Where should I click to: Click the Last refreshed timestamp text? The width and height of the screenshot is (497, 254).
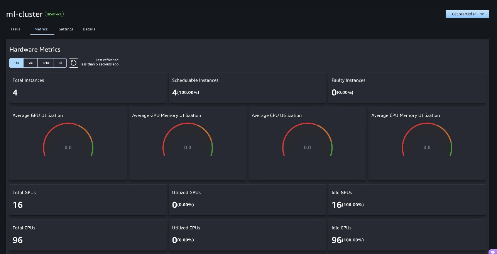point(100,62)
